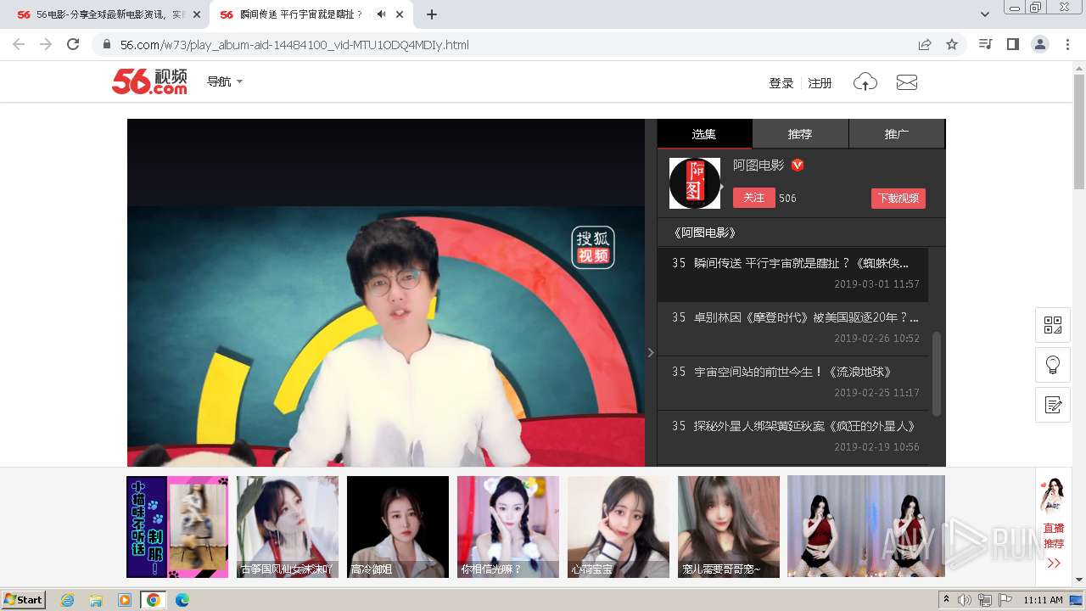Switch to the 选集 tab
The image size is (1086, 611).
pyautogui.click(x=704, y=134)
